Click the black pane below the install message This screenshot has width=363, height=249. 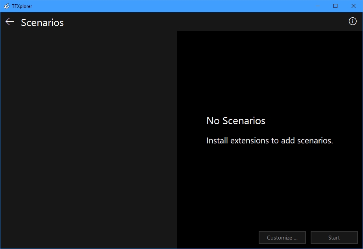click(x=269, y=185)
